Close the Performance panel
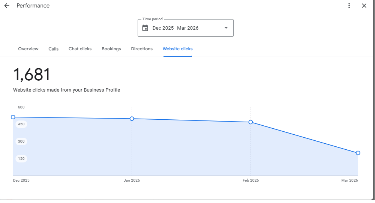This screenshot has height=203, width=375. (364, 6)
